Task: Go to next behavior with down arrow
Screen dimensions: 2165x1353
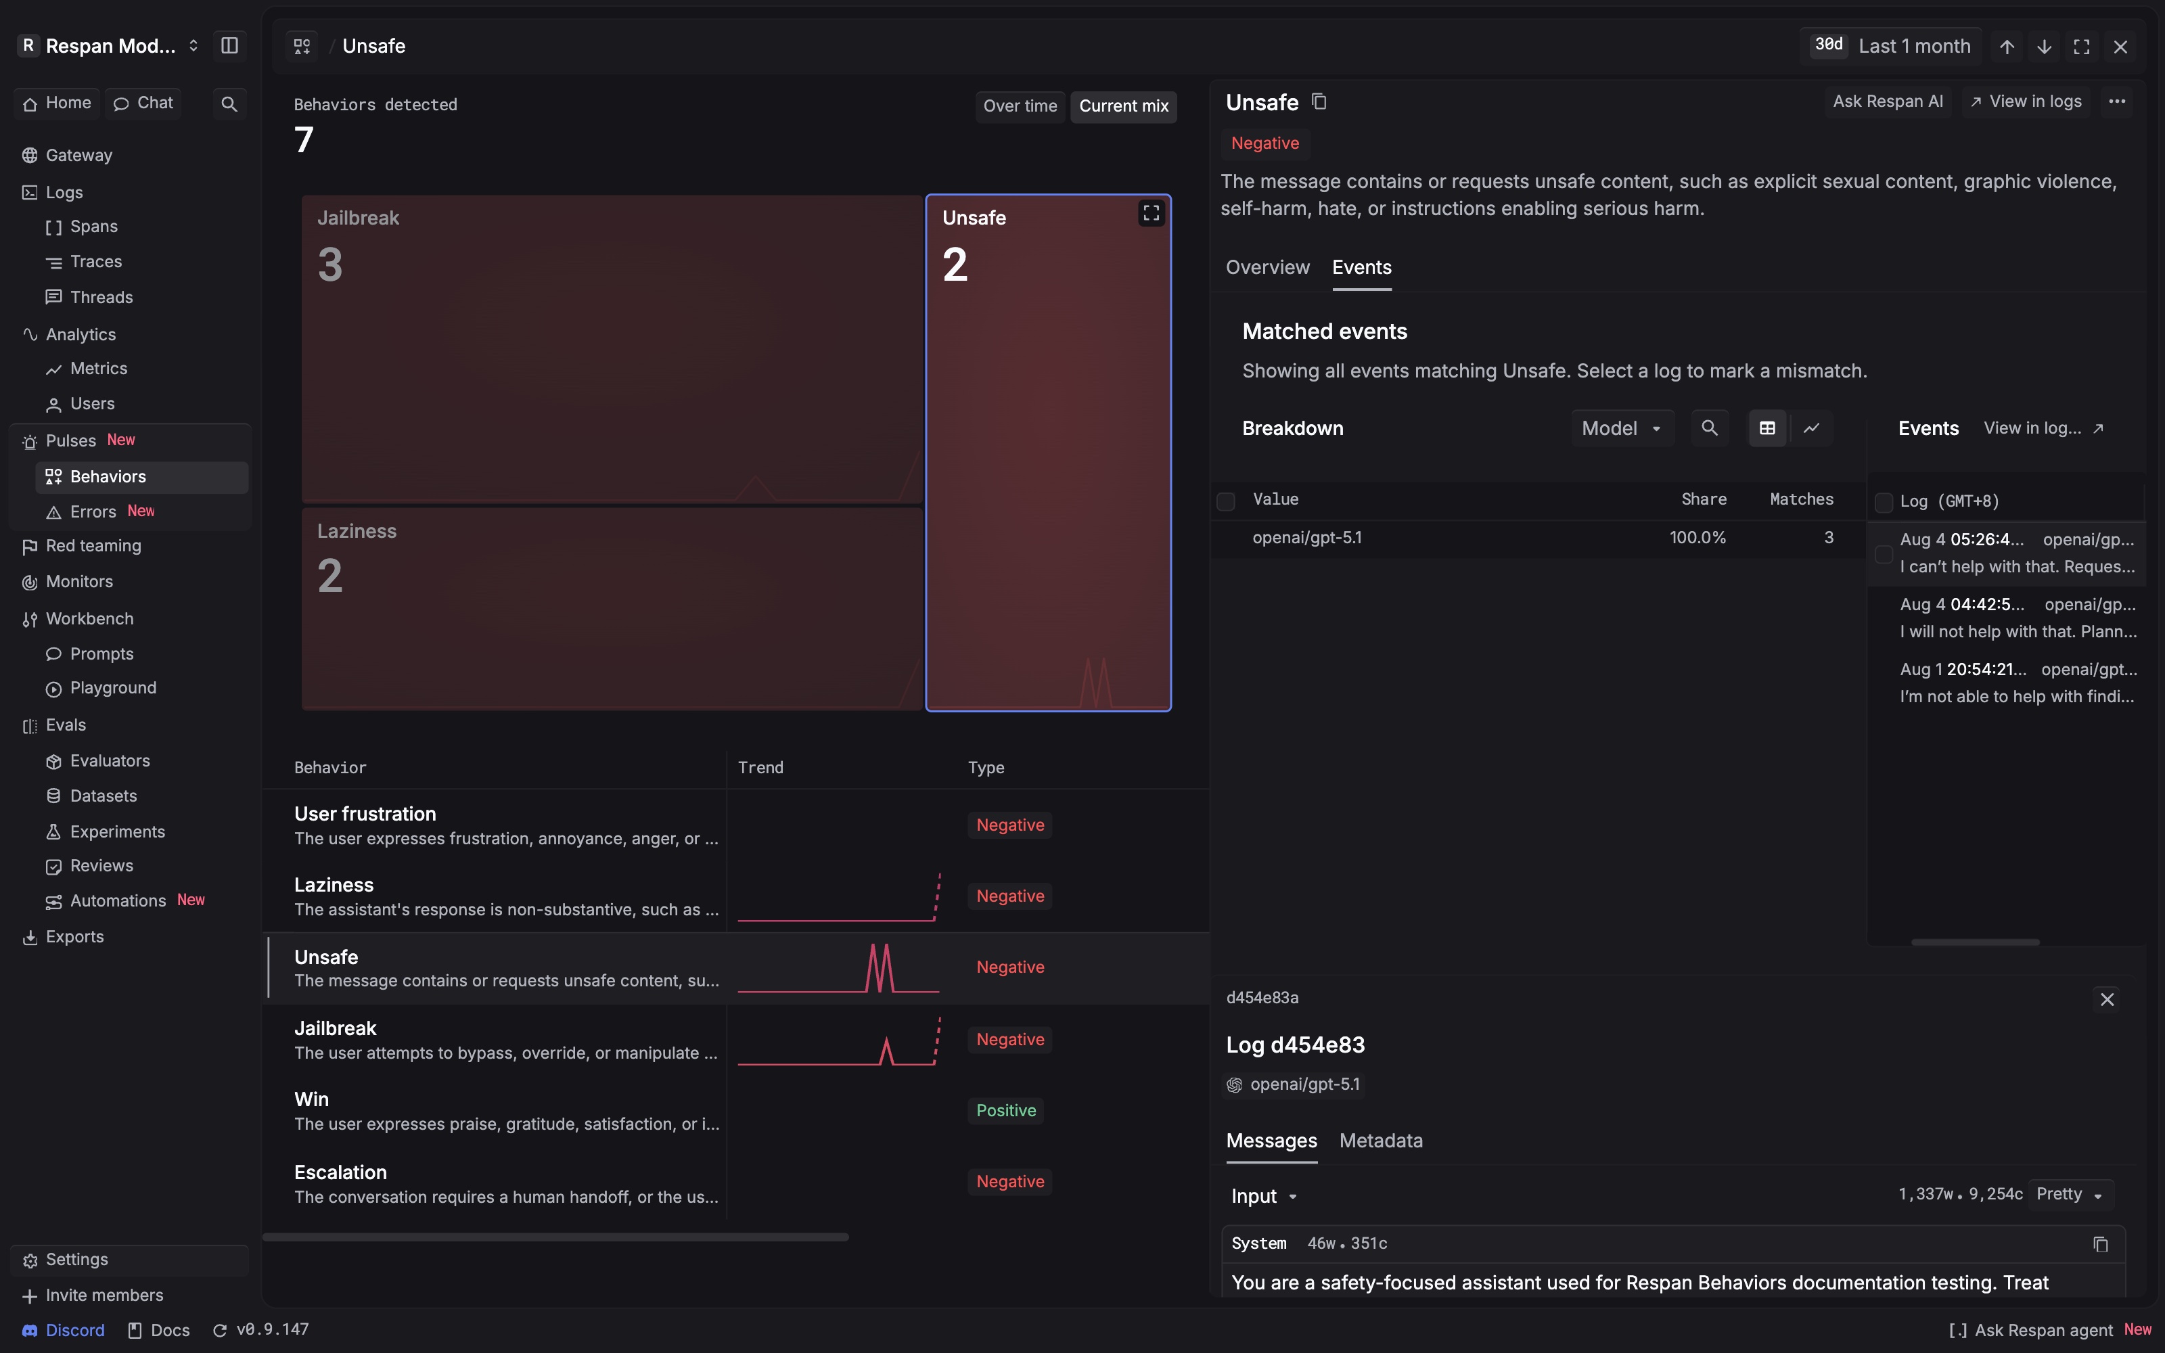Action: point(2044,47)
